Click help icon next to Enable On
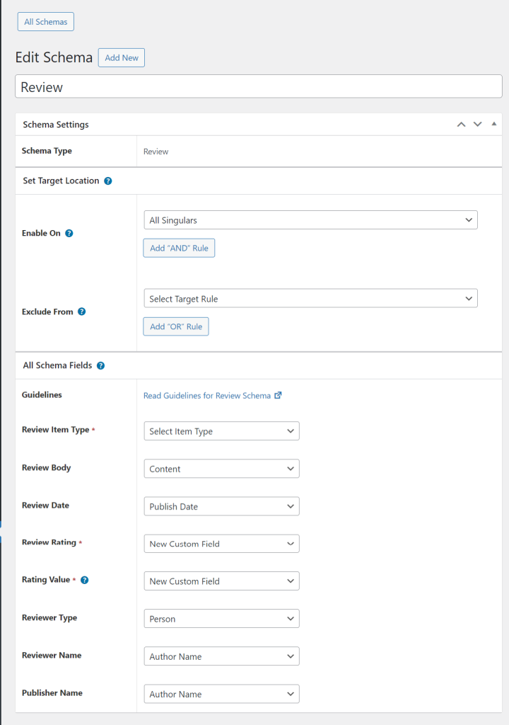The width and height of the screenshot is (509, 725). (69, 233)
